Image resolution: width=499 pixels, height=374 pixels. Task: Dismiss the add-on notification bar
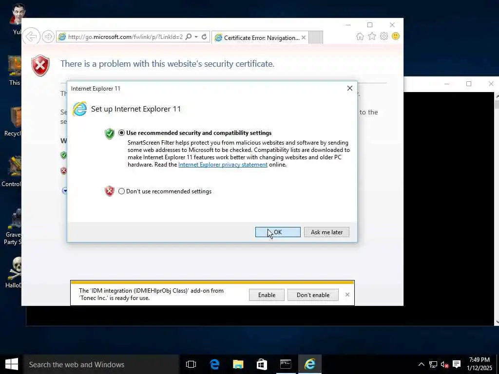click(x=347, y=295)
